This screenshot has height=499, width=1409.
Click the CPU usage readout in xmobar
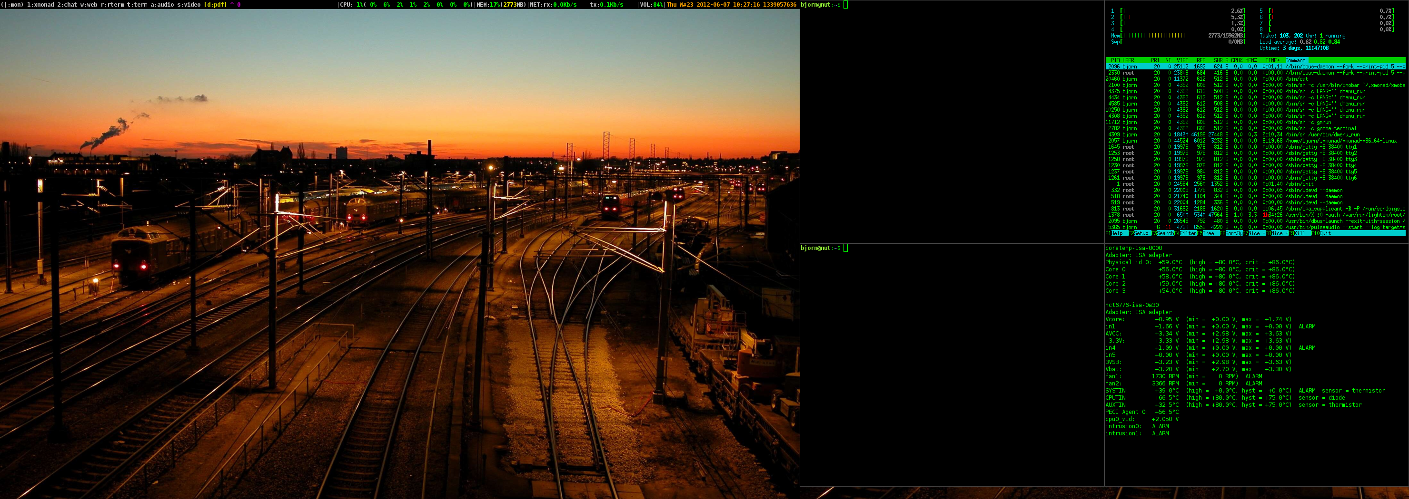[x=406, y=4]
